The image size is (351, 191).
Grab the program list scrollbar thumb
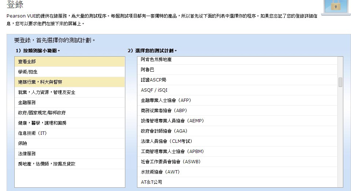(340, 82)
